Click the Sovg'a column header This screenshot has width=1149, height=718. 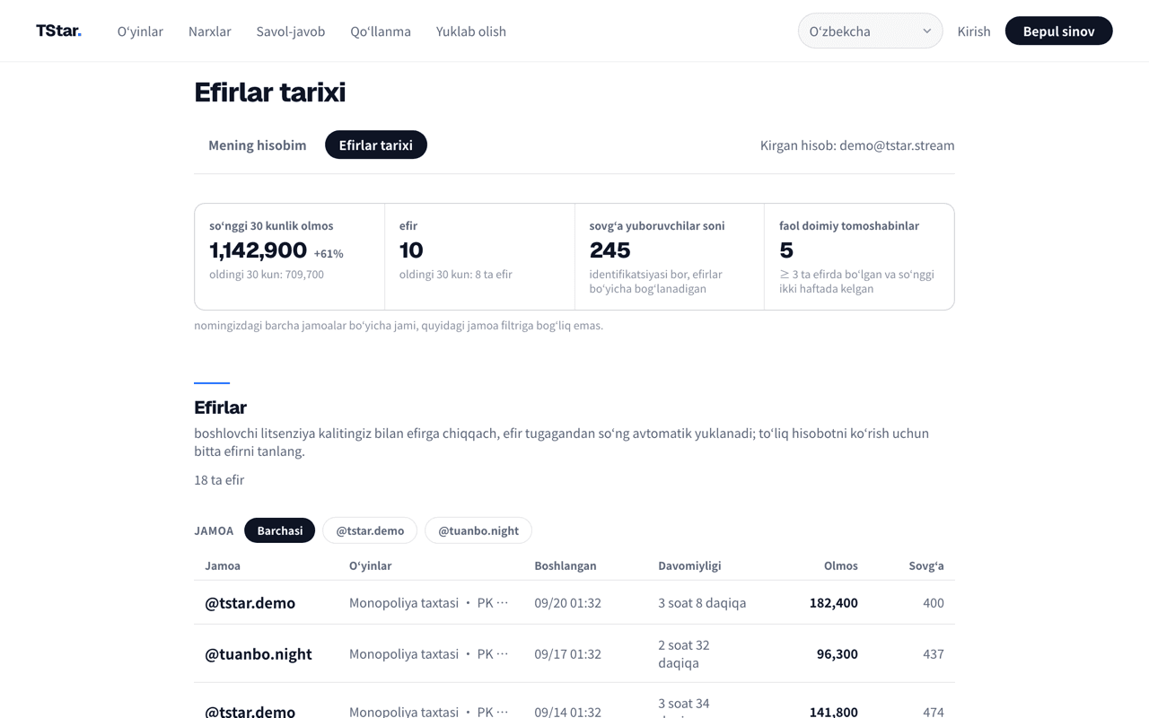point(926,565)
